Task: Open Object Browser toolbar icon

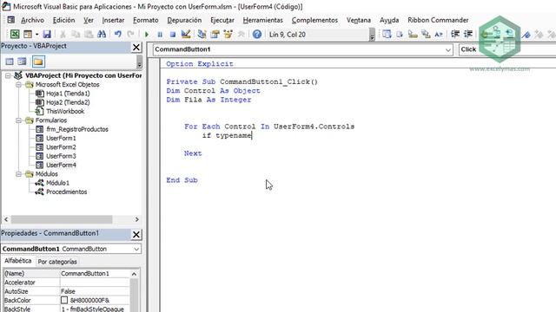Action: click(228, 35)
